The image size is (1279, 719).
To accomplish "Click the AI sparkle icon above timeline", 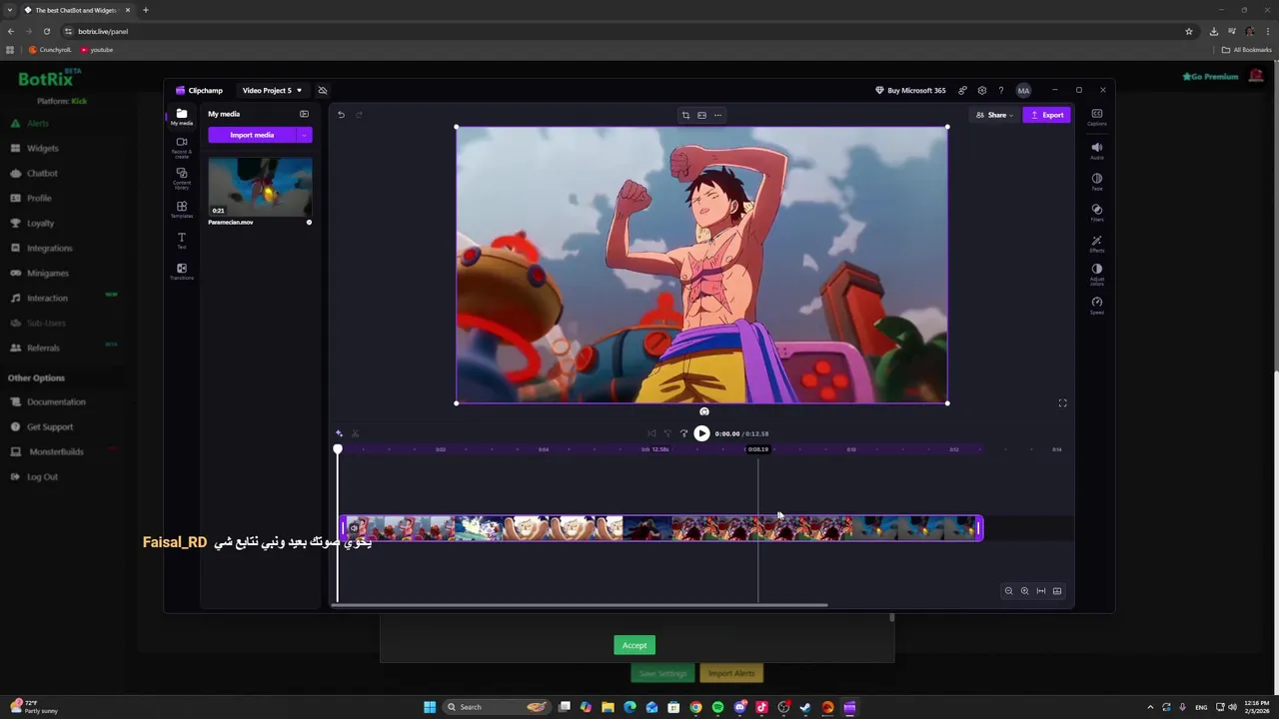I will click(x=339, y=433).
